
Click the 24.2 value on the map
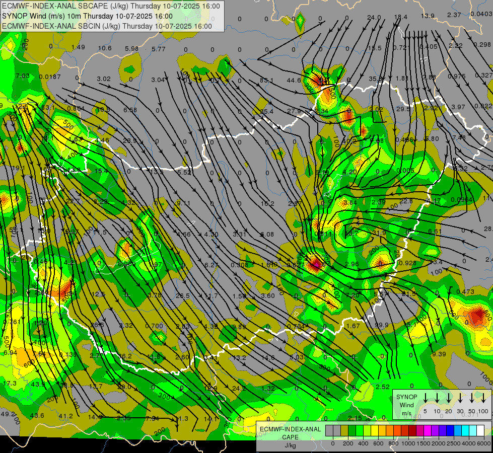[x=239, y=388]
